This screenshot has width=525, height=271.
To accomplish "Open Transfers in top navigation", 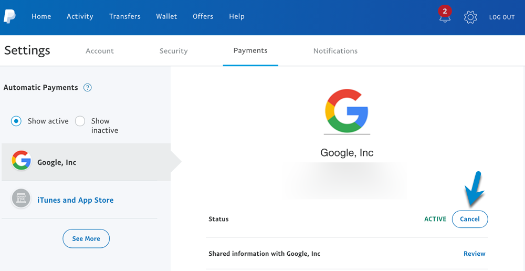I will click(125, 16).
